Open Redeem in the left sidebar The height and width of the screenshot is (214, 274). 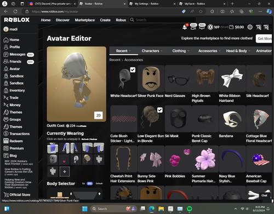(x=13, y=141)
